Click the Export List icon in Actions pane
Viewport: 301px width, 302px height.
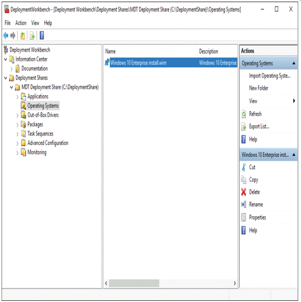[x=244, y=126]
